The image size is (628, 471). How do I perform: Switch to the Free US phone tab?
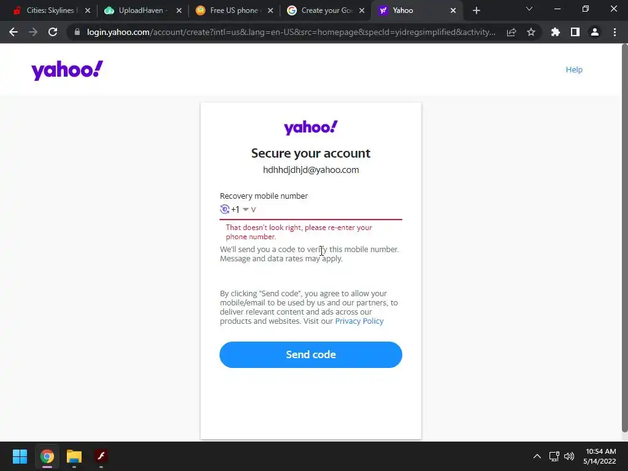[234, 10]
